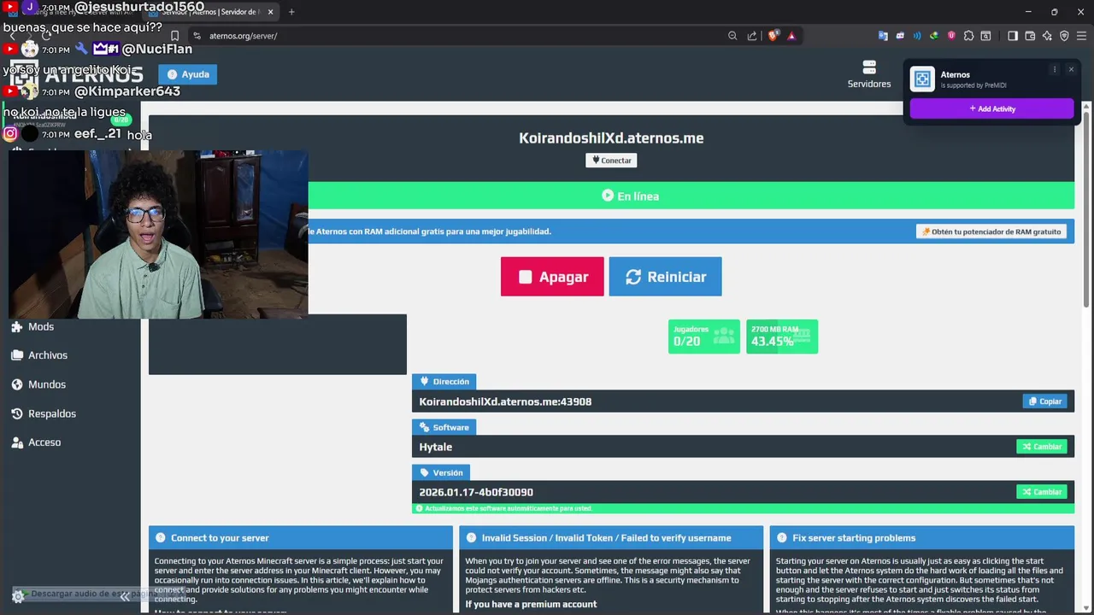Open the Fix server starting problems article

pyautogui.click(x=922, y=538)
